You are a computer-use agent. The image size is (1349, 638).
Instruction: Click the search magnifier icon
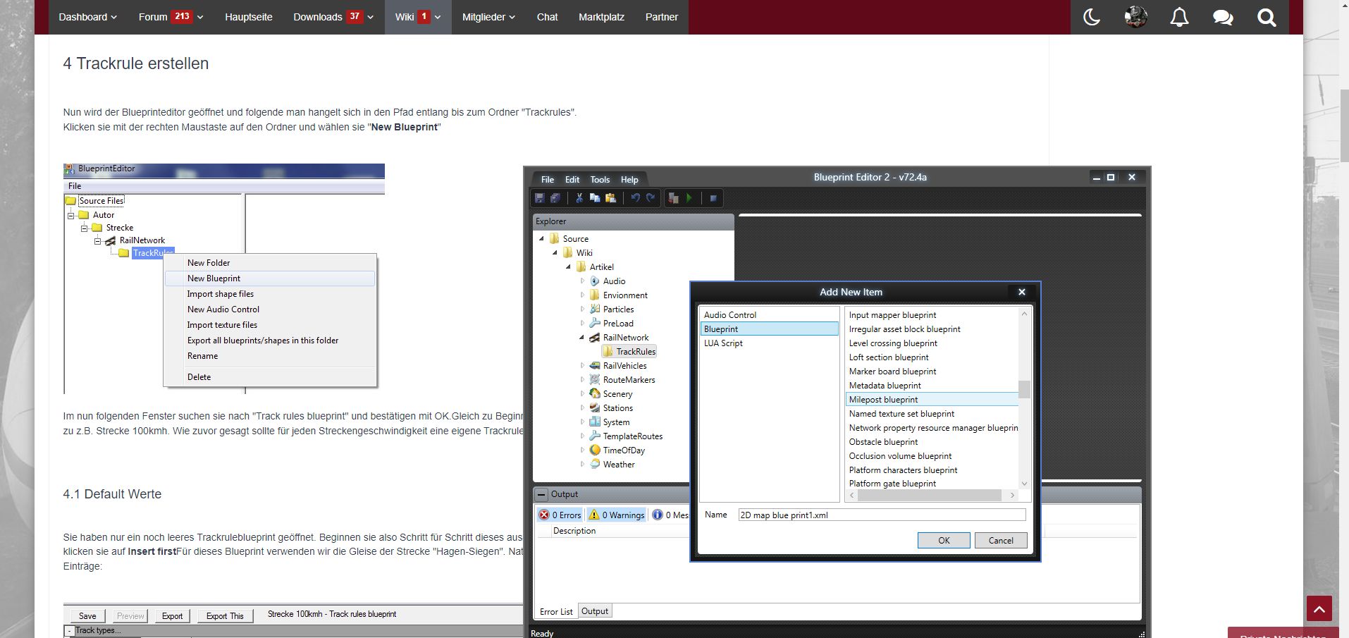(x=1267, y=17)
